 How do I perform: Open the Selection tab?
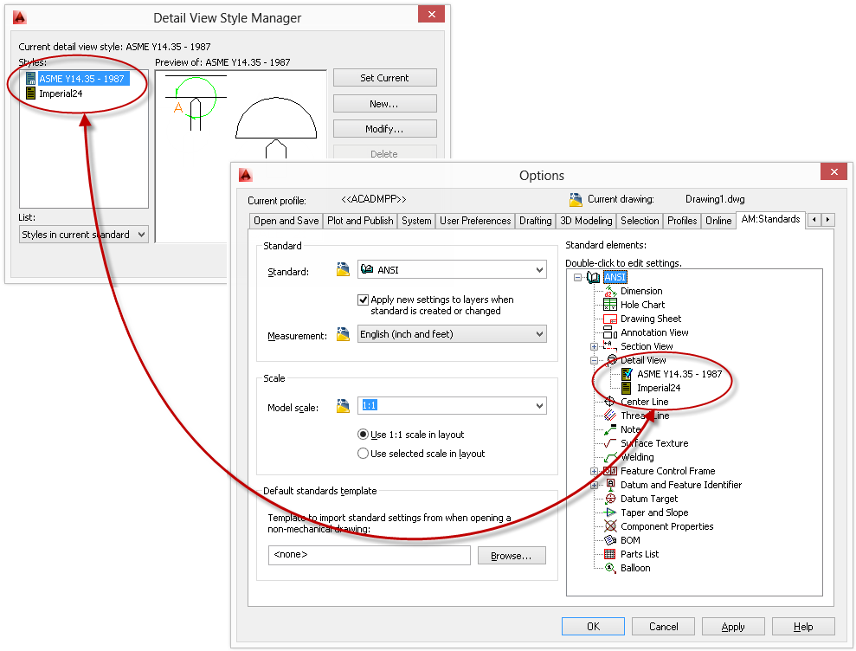(640, 221)
